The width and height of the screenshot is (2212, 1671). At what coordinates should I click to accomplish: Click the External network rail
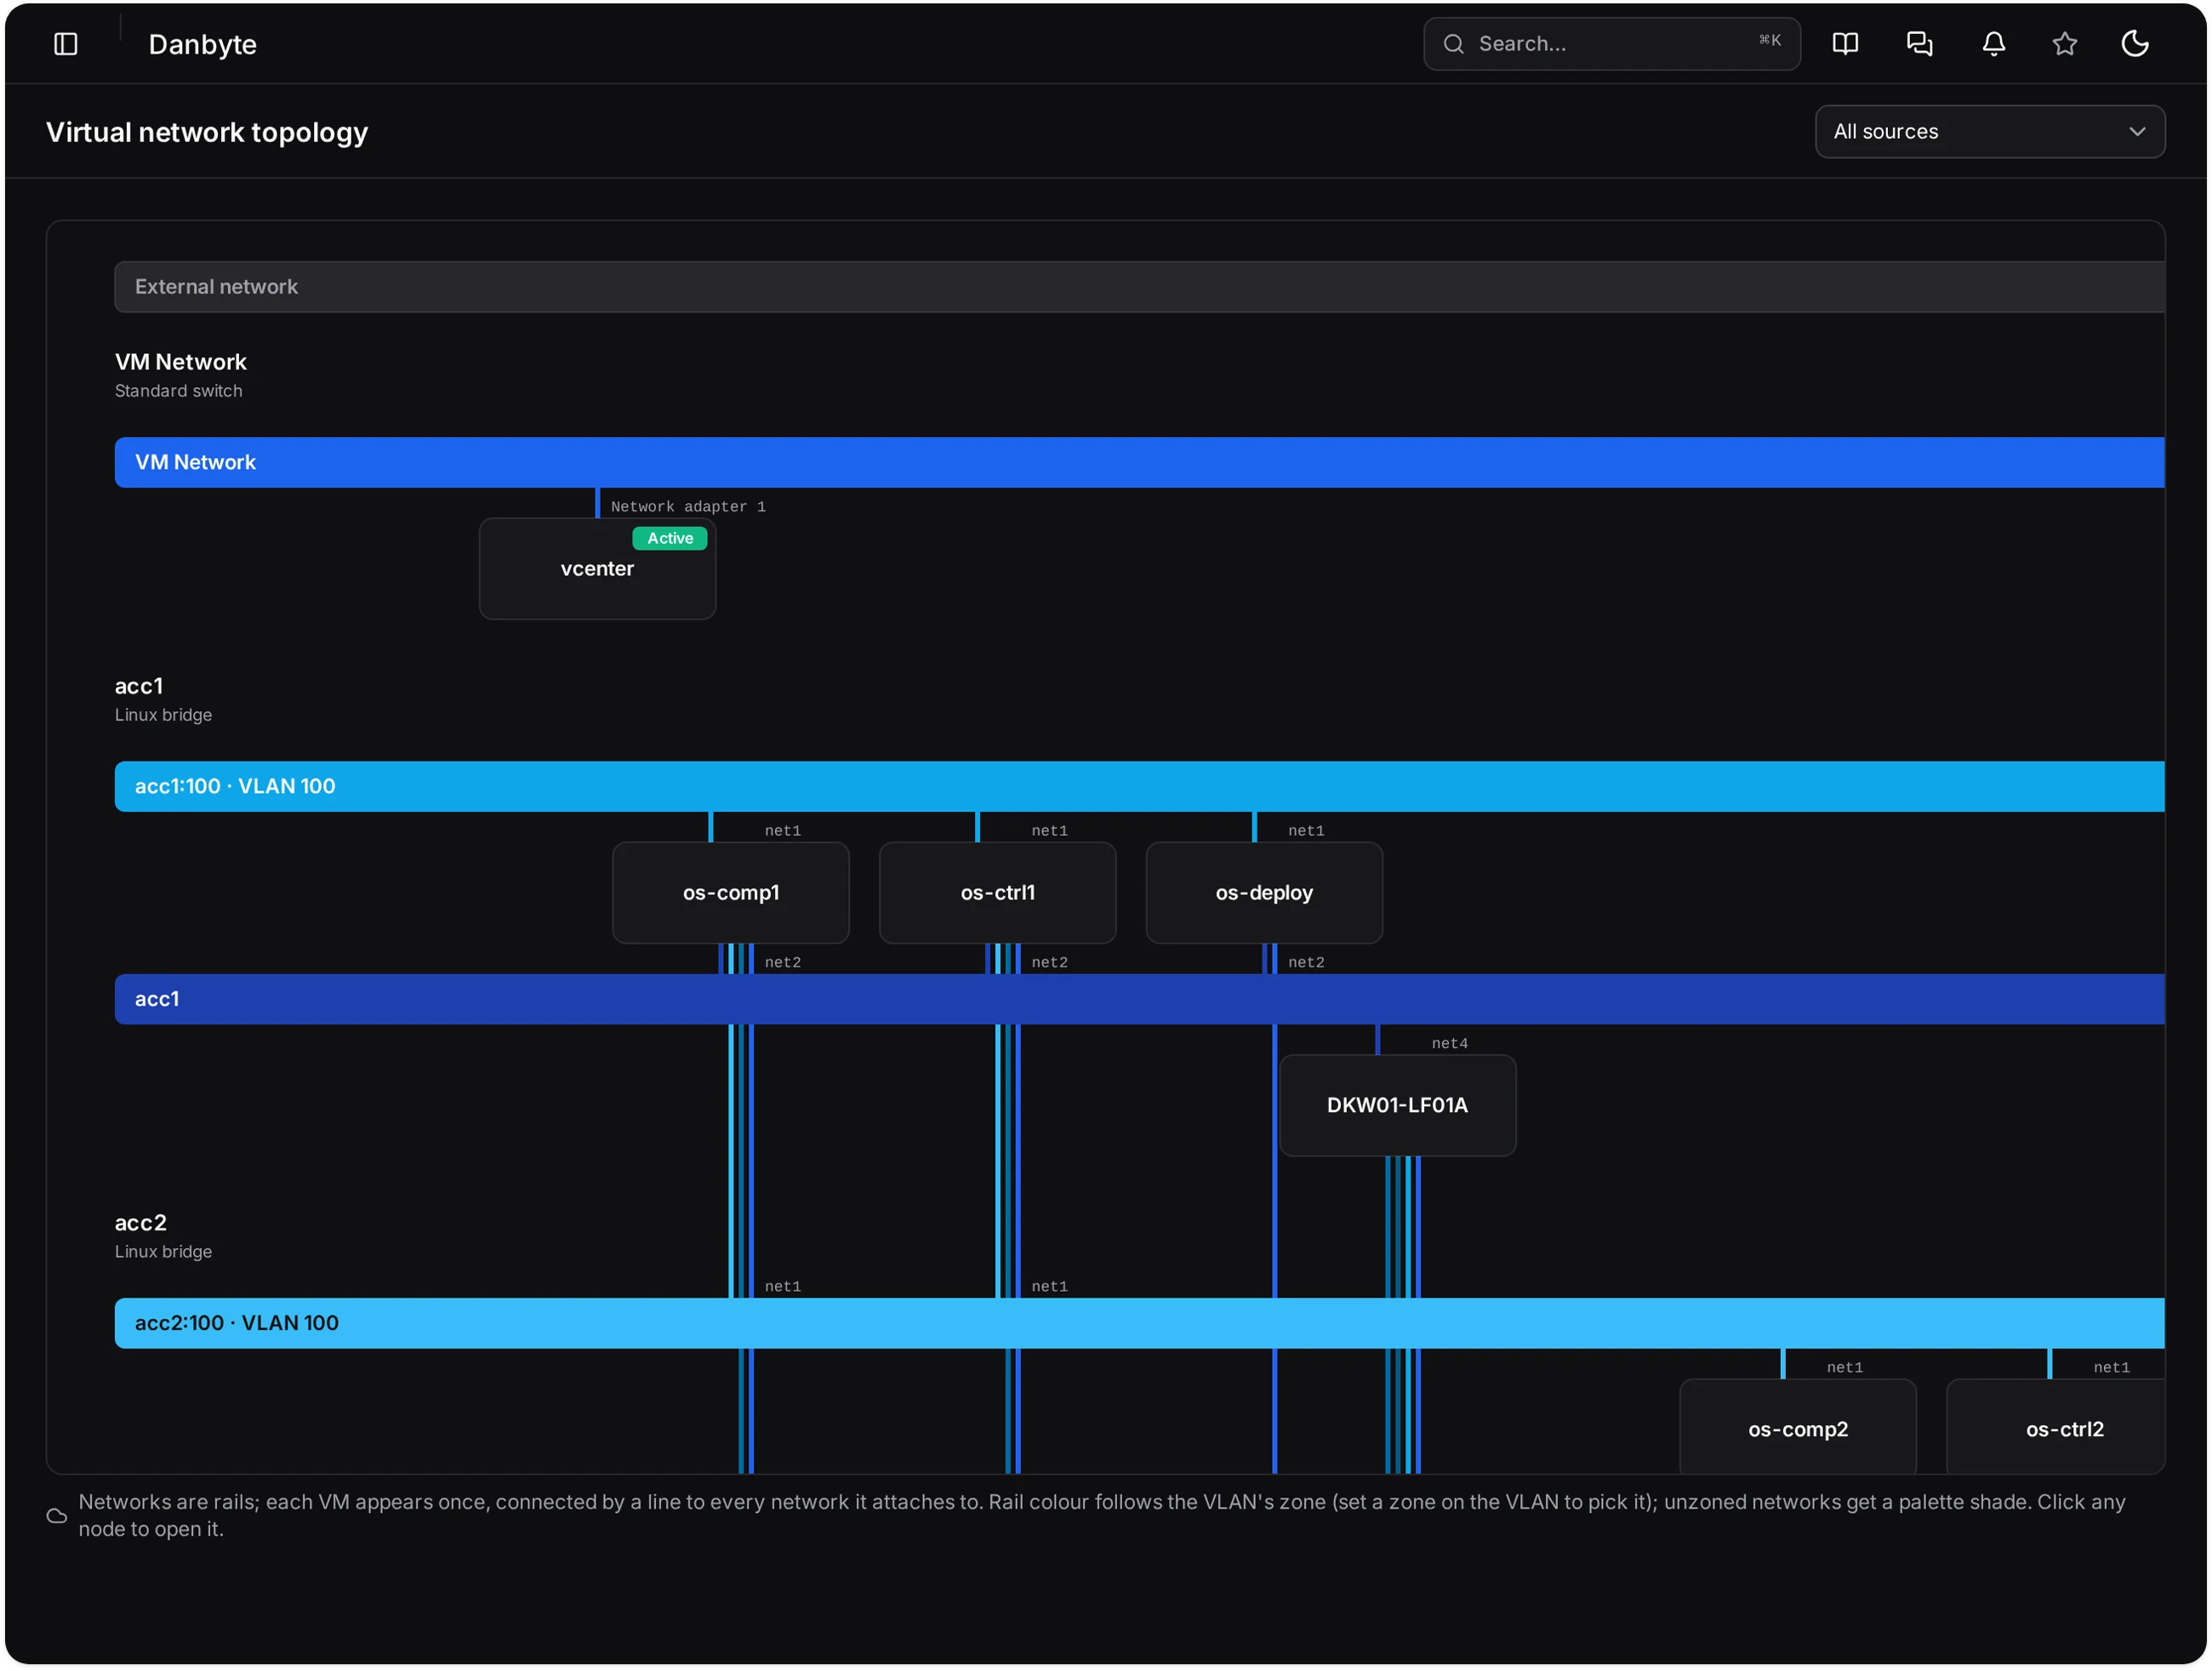tap(1139, 287)
